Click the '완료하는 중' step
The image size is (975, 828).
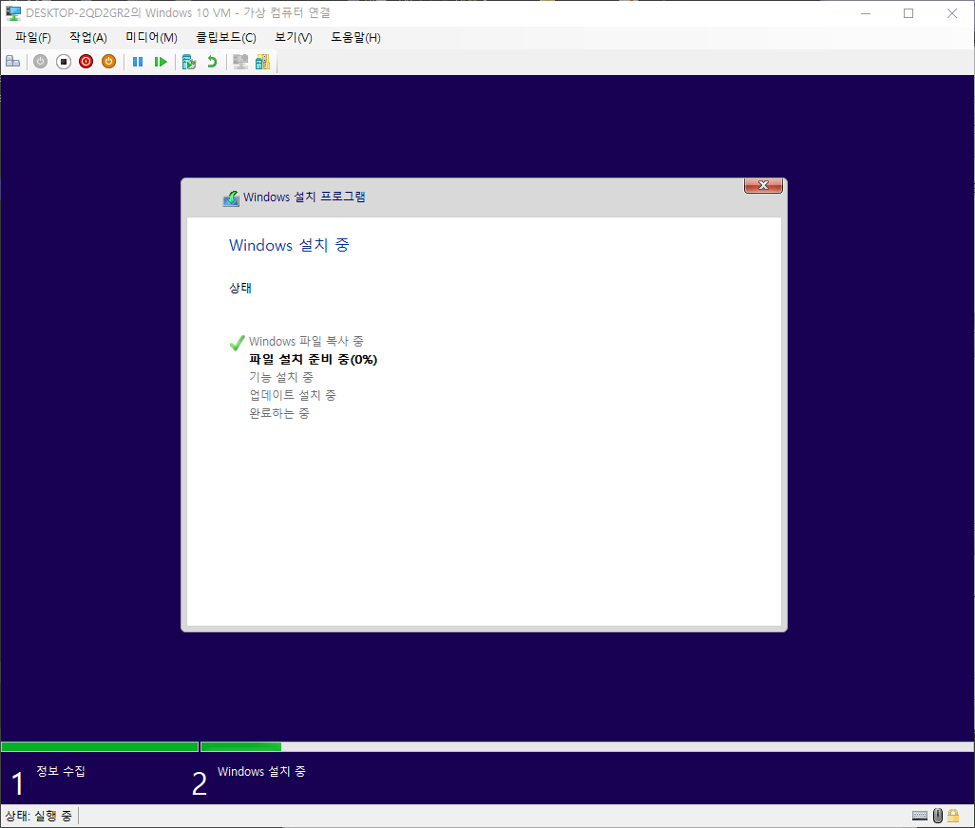point(279,413)
